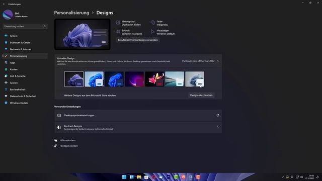The width and height of the screenshot is (322, 181).
Task: Click external link icon on Desktopsymboleinstellungen
Action: 218,115
